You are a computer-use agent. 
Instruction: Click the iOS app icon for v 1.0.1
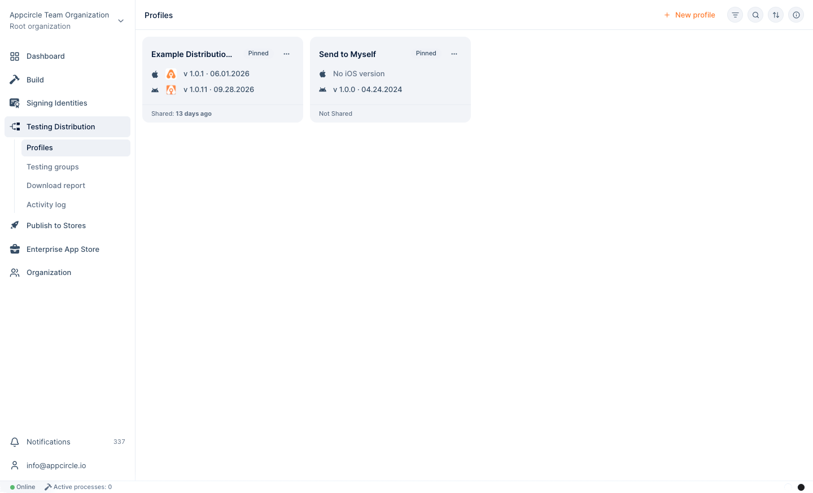point(171,74)
